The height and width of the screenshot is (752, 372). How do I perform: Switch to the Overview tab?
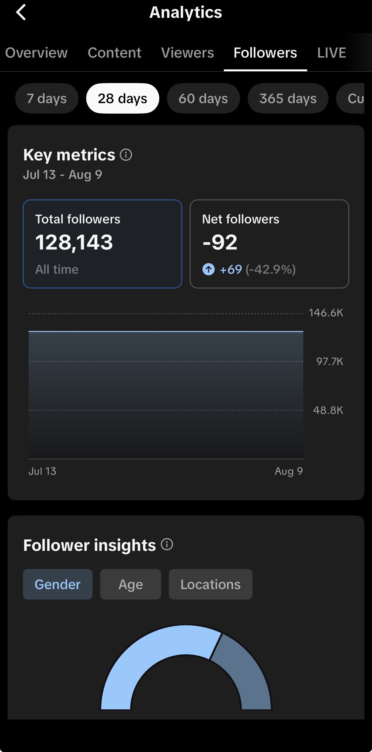coord(37,53)
